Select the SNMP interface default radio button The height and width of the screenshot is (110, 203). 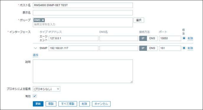184,48
